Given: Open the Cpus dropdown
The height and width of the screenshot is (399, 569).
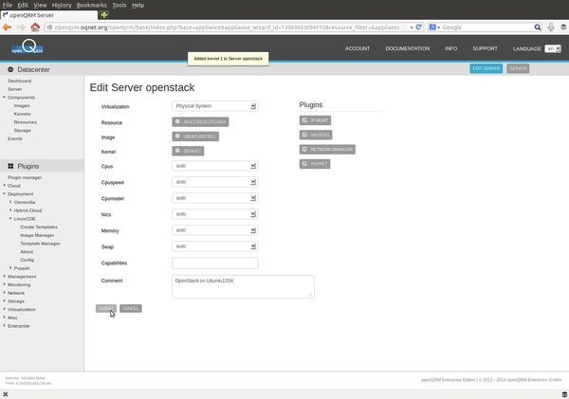Looking at the screenshot, I should [x=215, y=166].
